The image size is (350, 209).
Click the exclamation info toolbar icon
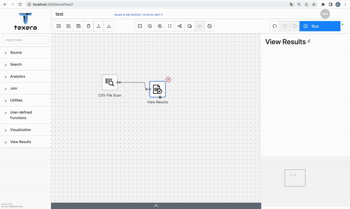(294, 26)
